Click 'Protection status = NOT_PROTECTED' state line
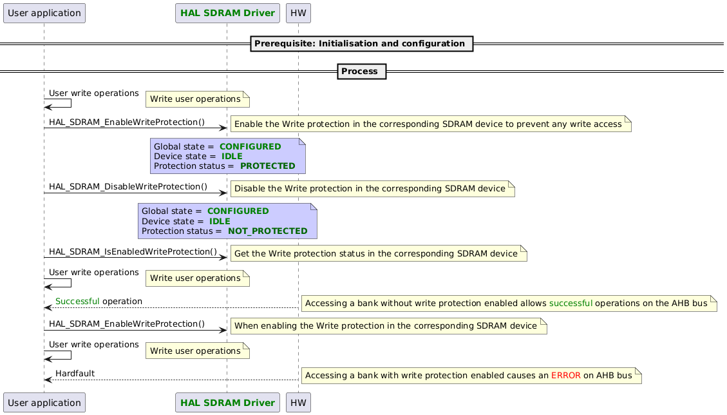Viewport: 727px width, 415px height. pos(224,231)
